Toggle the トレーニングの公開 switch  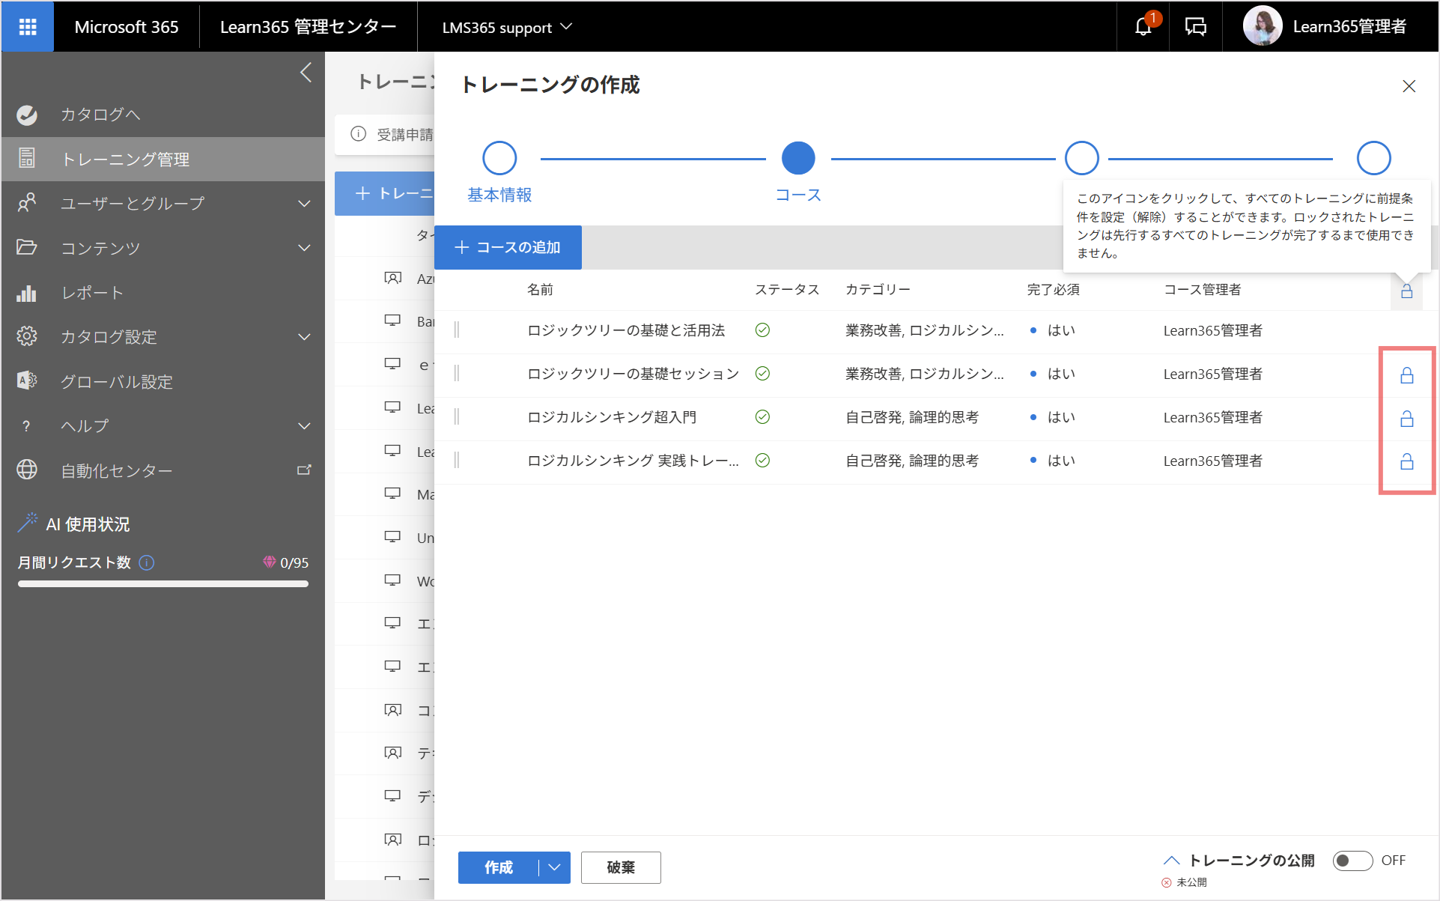(x=1352, y=861)
